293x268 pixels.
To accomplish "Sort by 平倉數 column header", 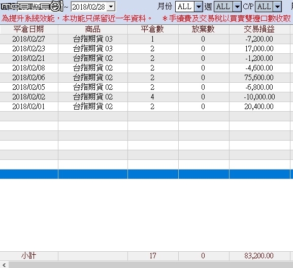I will point(153,29).
